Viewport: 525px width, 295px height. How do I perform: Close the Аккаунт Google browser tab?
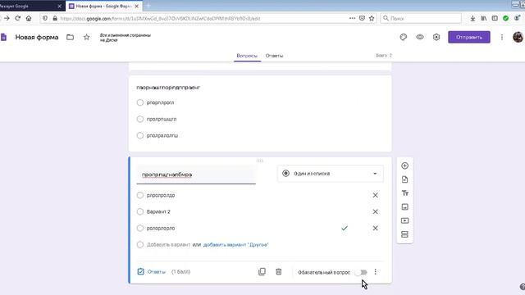pos(60,6)
